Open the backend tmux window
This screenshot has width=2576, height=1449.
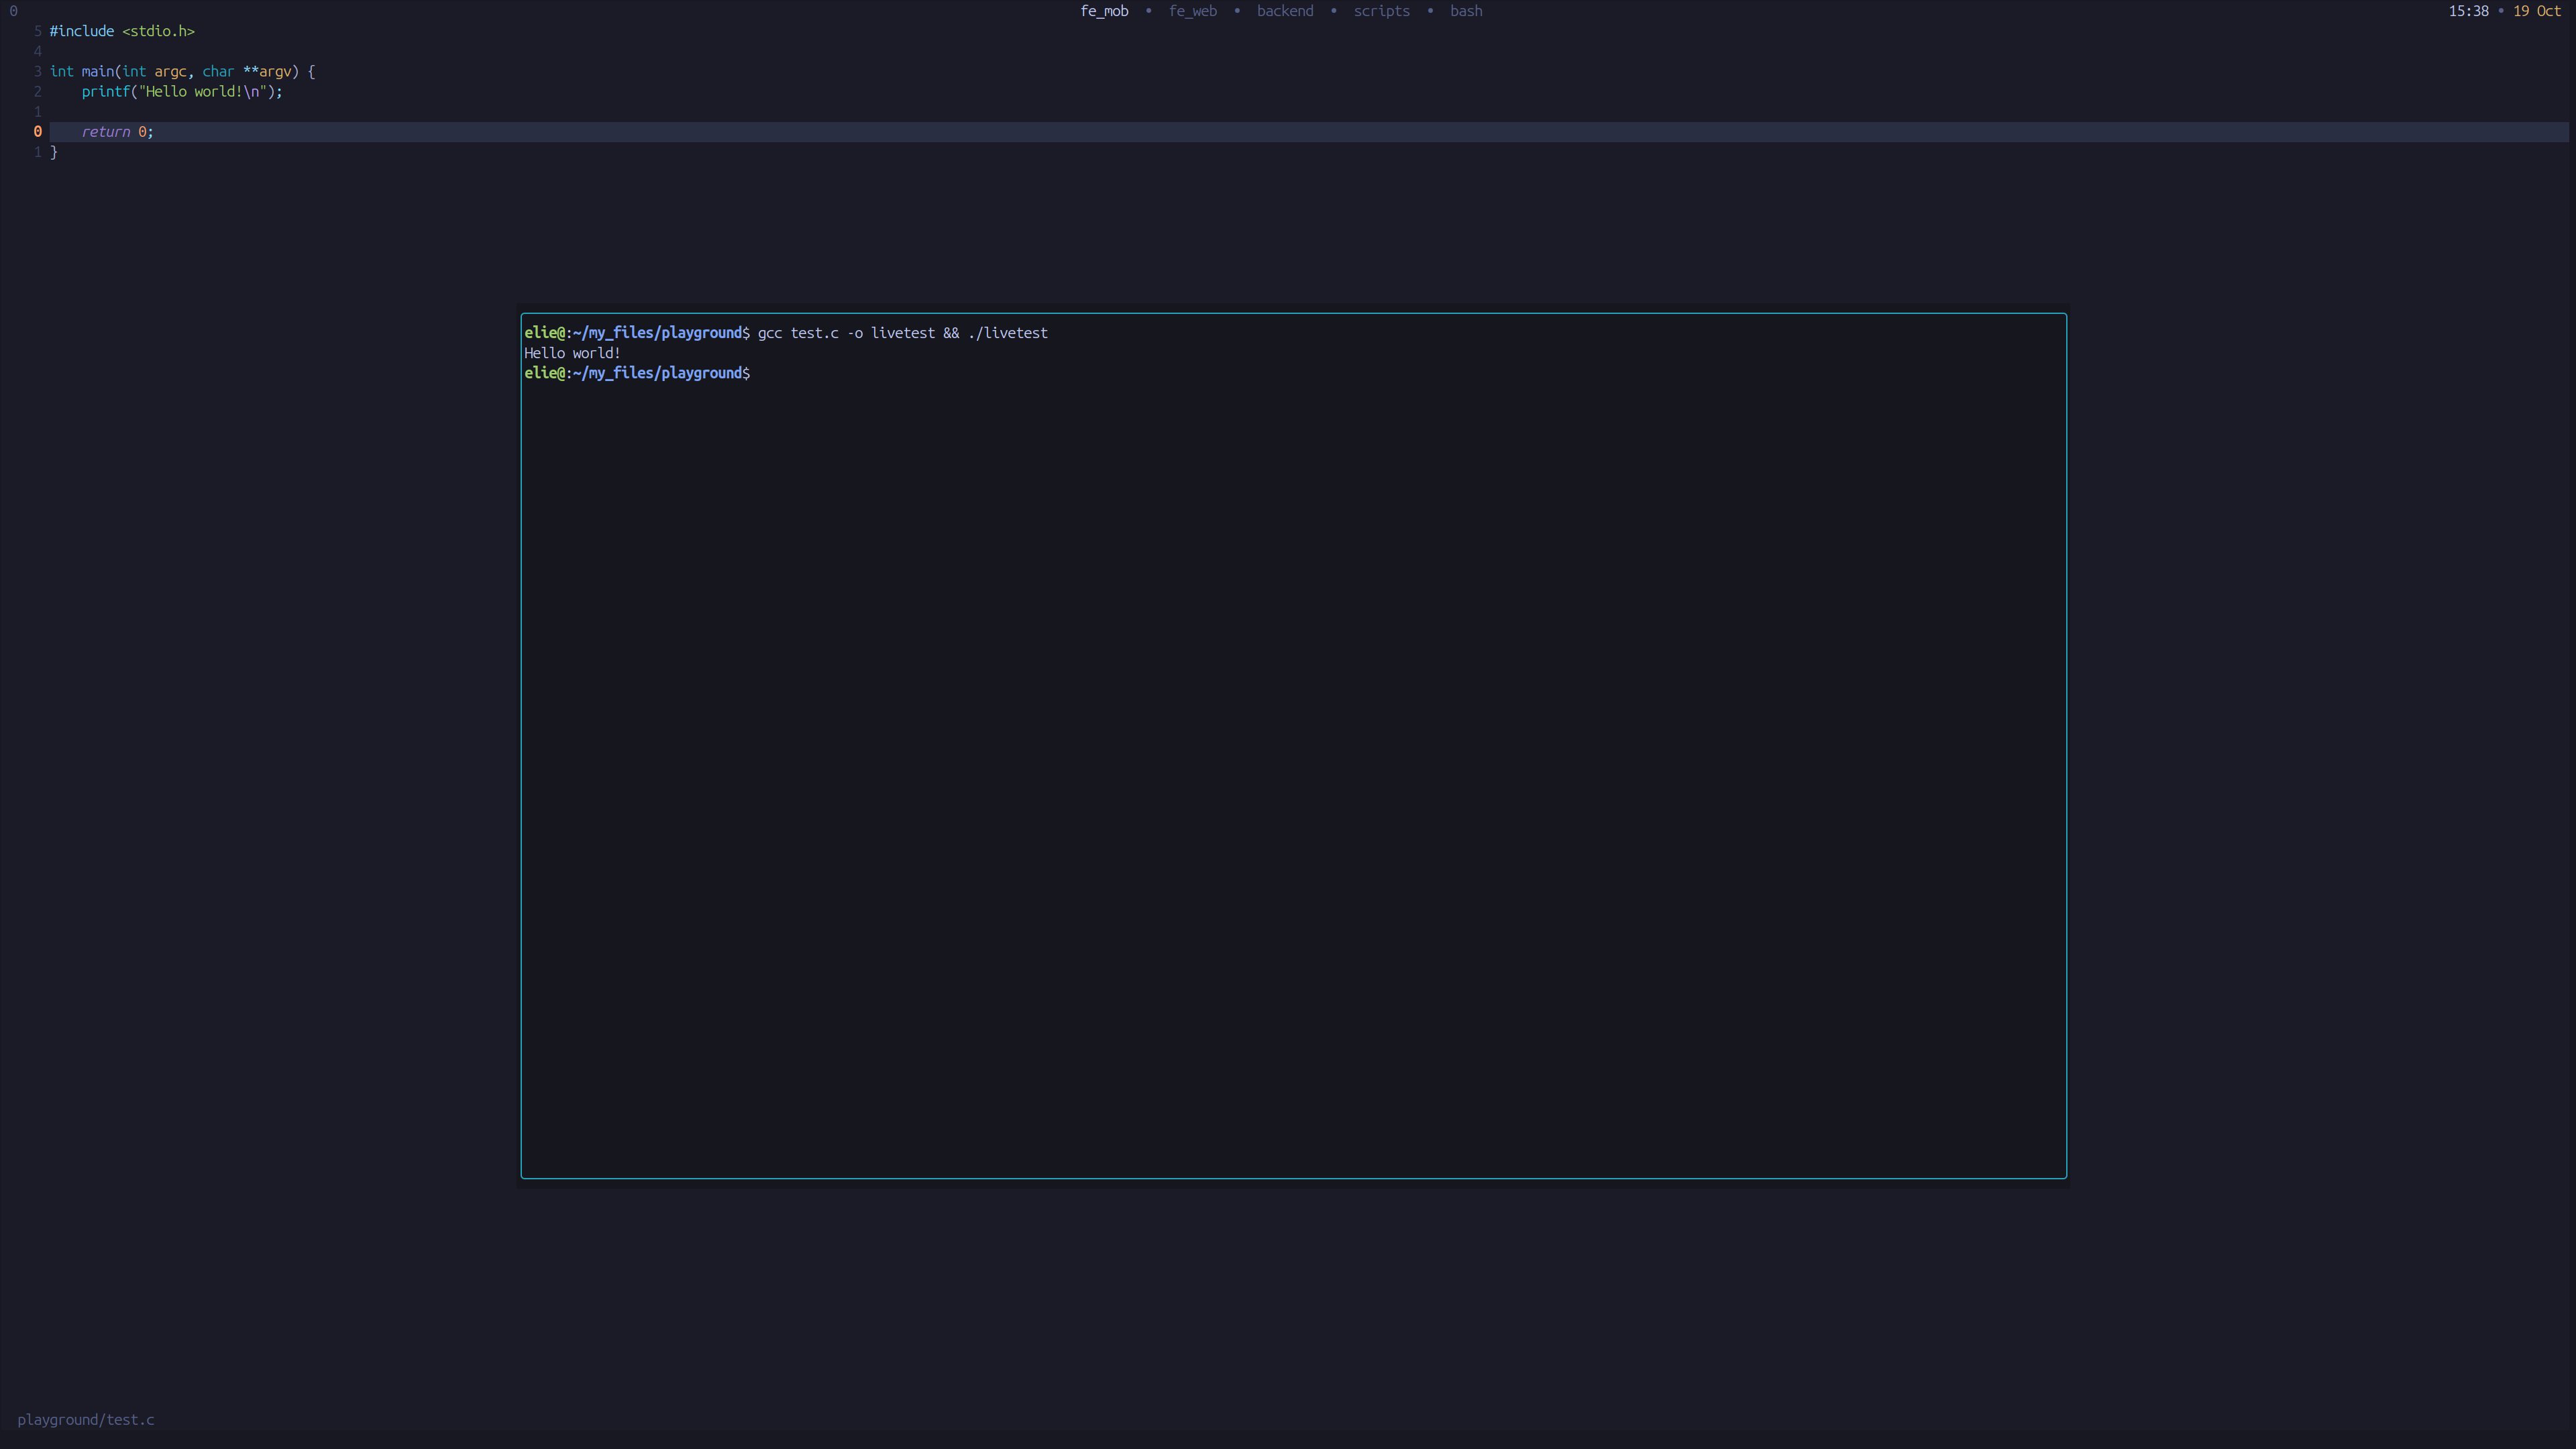(1285, 11)
